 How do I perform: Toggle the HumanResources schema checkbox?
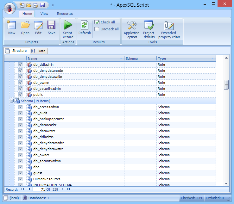[20, 179]
